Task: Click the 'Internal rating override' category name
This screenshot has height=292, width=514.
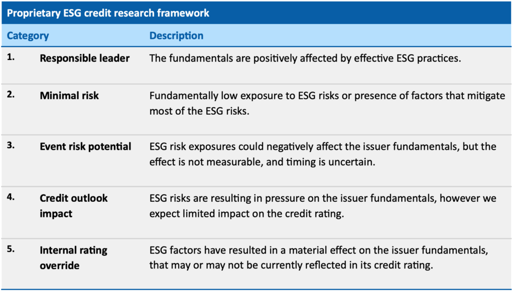Action: [x=74, y=257]
